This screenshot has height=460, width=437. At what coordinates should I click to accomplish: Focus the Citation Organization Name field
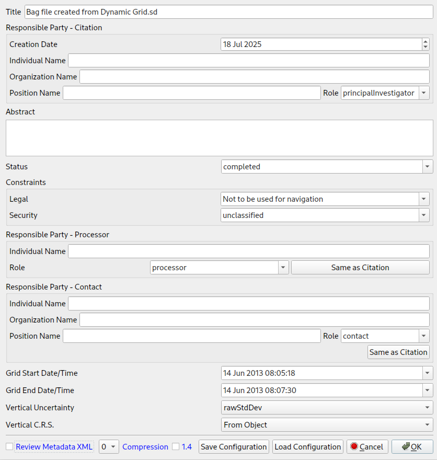(254, 77)
